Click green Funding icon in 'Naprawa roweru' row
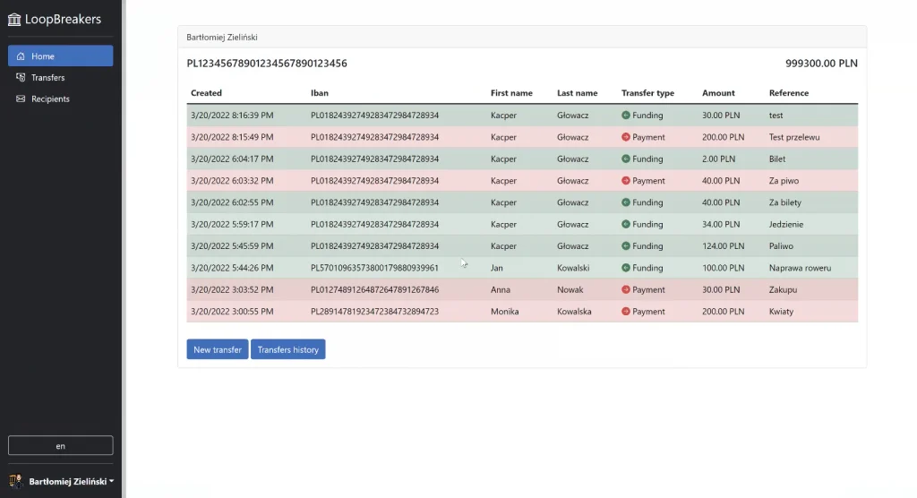 (x=626, y=268)
